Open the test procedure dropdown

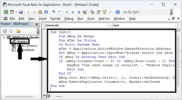point(145,26)
